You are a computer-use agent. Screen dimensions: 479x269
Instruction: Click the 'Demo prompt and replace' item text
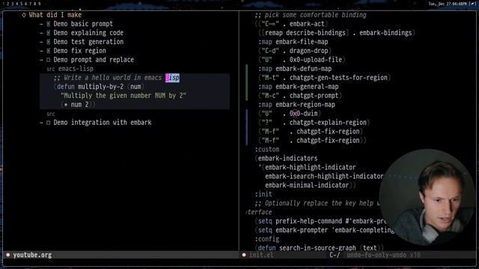[x=94, y=60]
